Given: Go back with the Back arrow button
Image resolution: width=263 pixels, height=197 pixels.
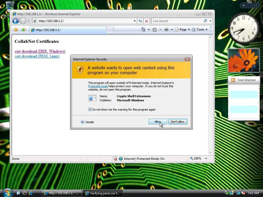Looking at the screenshot, I should coord(15,21).
